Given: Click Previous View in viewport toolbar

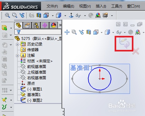Looking at the screenshot, I should (x=81, y=32).
